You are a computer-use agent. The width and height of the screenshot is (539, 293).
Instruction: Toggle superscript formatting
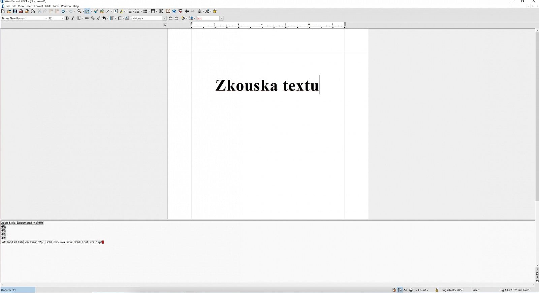(x=98, y=18)
